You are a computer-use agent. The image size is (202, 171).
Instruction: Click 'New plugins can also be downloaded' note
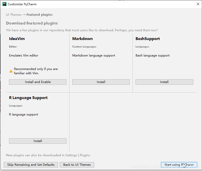click(x=48, y=155)
